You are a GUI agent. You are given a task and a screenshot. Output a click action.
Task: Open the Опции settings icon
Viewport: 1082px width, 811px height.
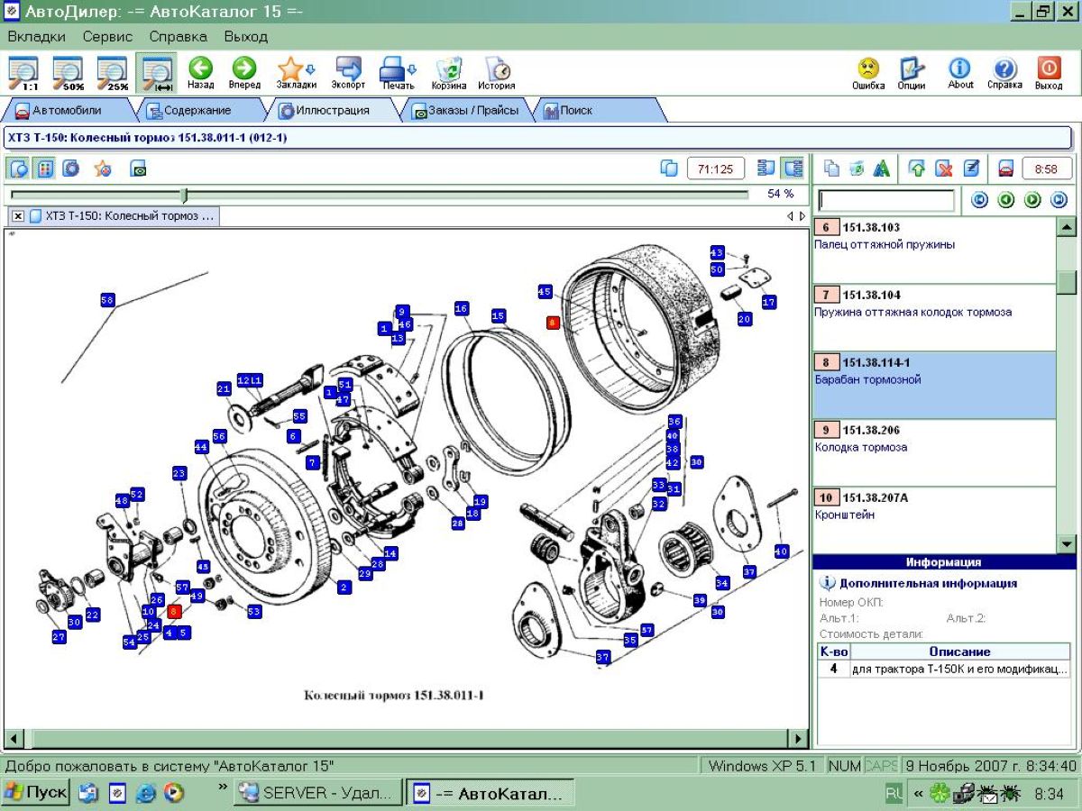point(912,72)
